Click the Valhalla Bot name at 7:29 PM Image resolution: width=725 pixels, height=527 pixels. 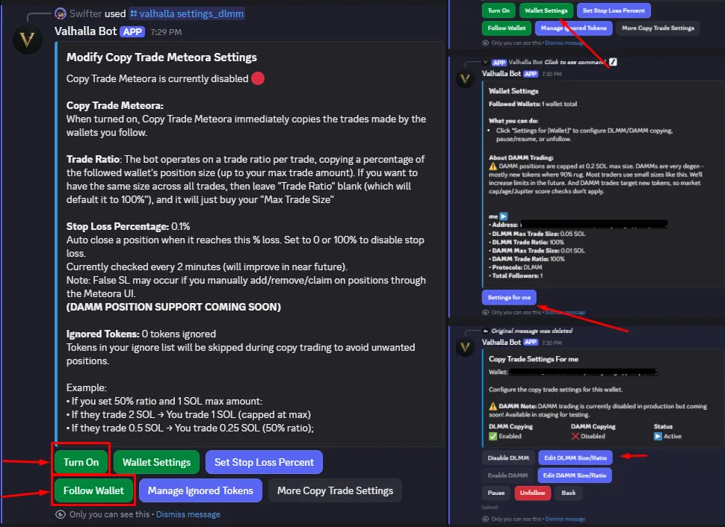(x=85, y=31)
